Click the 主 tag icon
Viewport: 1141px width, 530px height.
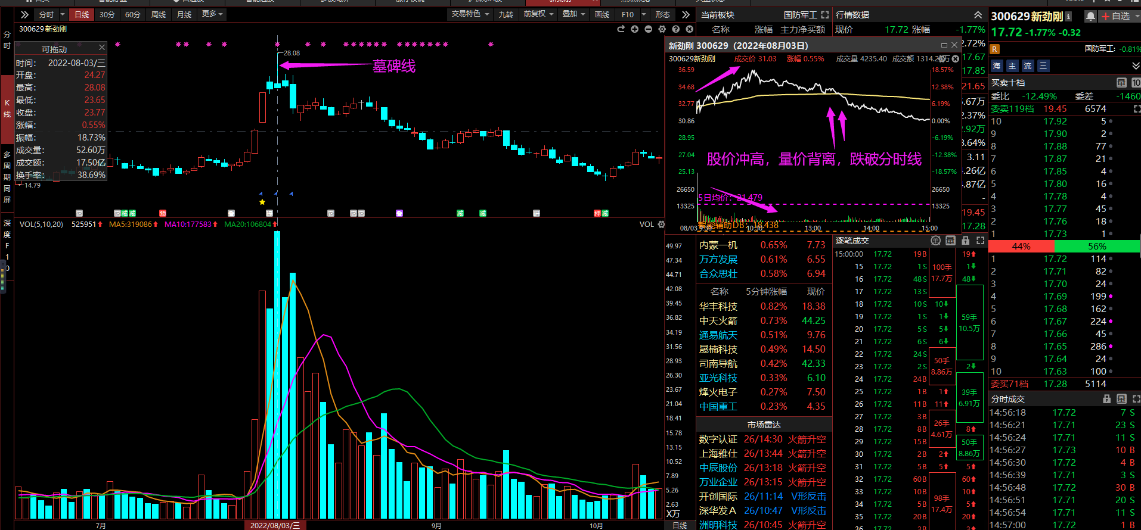[1012, 66]
